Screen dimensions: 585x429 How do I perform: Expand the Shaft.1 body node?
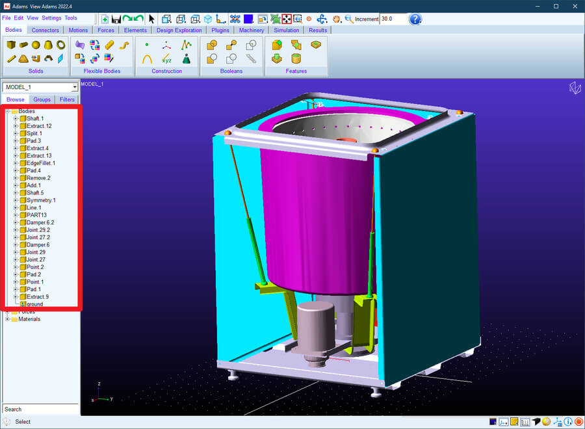pyautogui.click(x=15, y=119)
